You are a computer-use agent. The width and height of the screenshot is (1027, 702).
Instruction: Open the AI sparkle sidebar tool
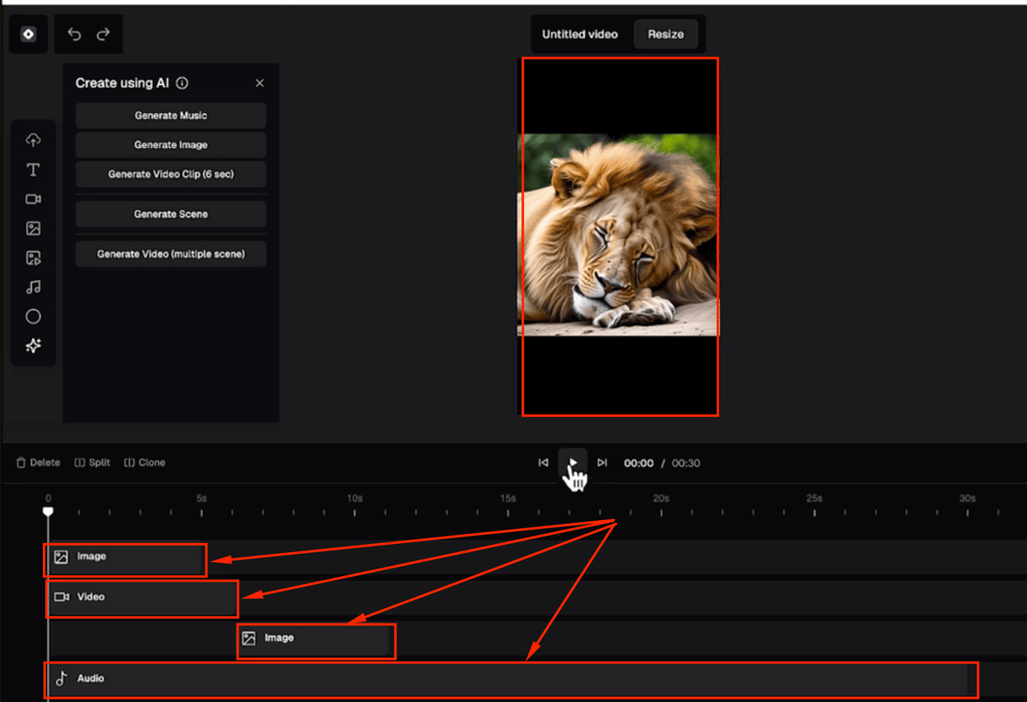click(34, 346)
